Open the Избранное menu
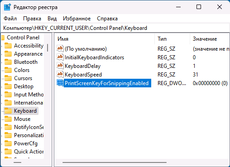 [x=77, y=19]
